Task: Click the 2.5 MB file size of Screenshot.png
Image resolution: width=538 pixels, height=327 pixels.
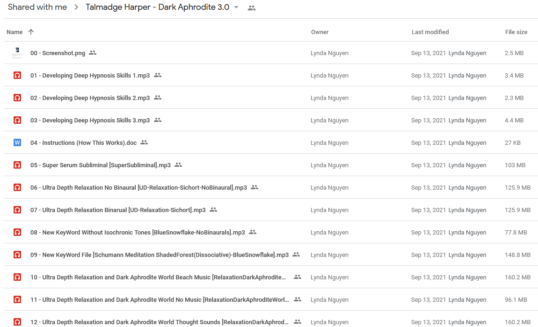Action: 514,53
